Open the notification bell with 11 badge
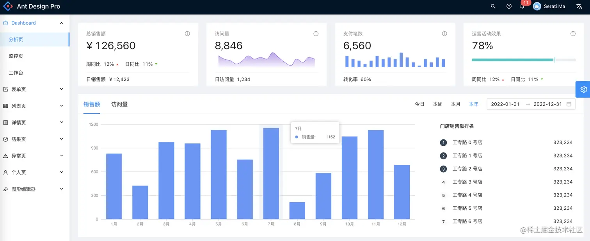This screenshot has height=241, width=590. [x=522, y=7]
